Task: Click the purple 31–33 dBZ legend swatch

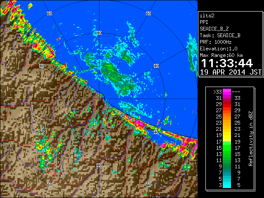Action: (227, 98)
